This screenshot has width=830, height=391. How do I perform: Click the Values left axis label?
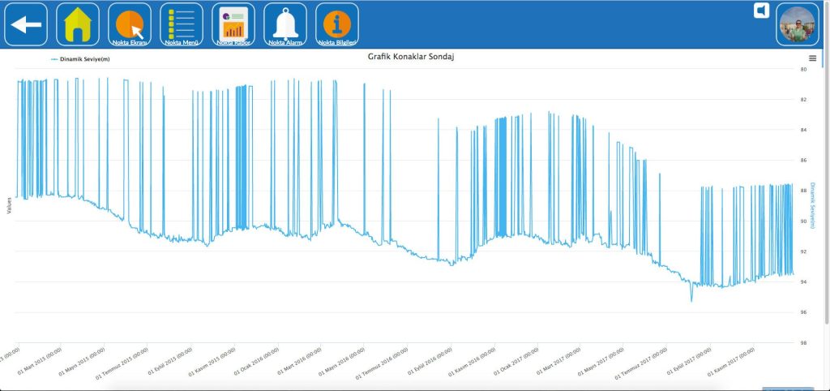(9, 205)
